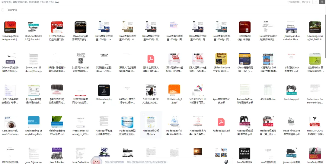Viewport: 326px width, 164px height.
Task: Open 数据结构算法实现与分析 thumbnail
Action: 315,59
